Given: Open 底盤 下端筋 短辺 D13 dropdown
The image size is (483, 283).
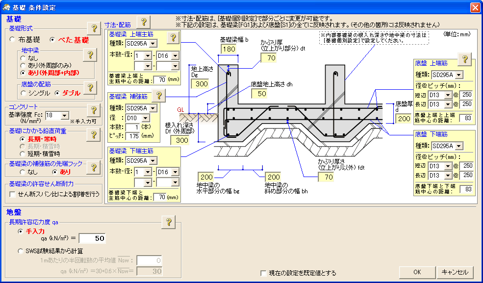Looking at the screenshot, I should (448, 166).
